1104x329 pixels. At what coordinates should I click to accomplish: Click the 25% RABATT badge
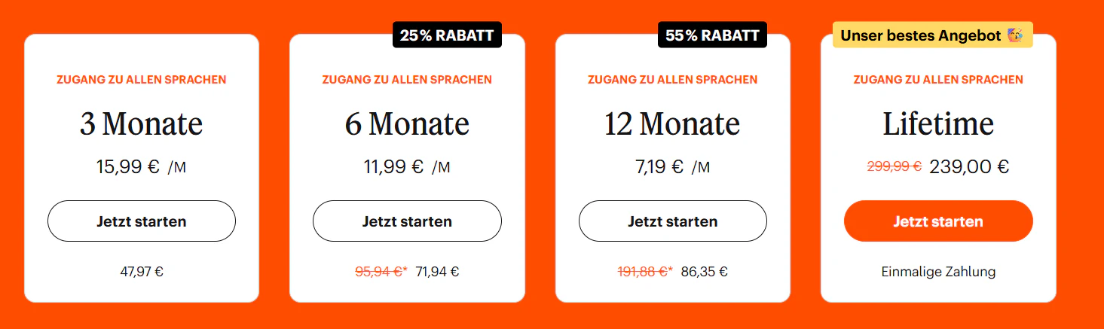pyautogui.click(x=447, y=35)
